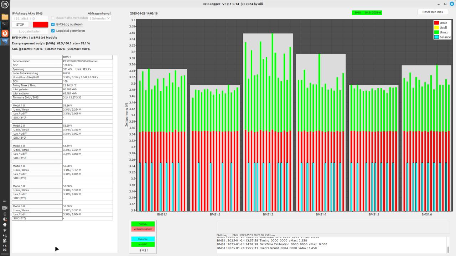Screen dimensions: 456x256
Task: Click the orange update app panel icon
Action: point(5,33)
